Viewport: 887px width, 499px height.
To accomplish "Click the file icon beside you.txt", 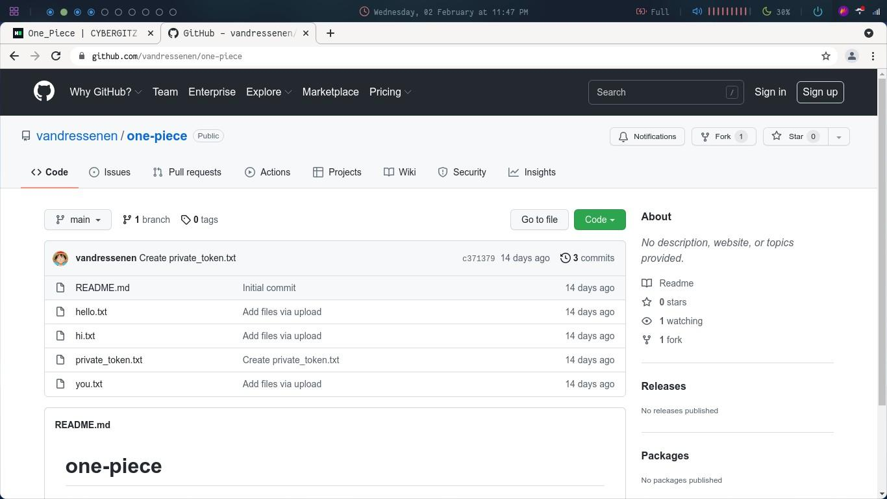I will (x=60, y=384).
